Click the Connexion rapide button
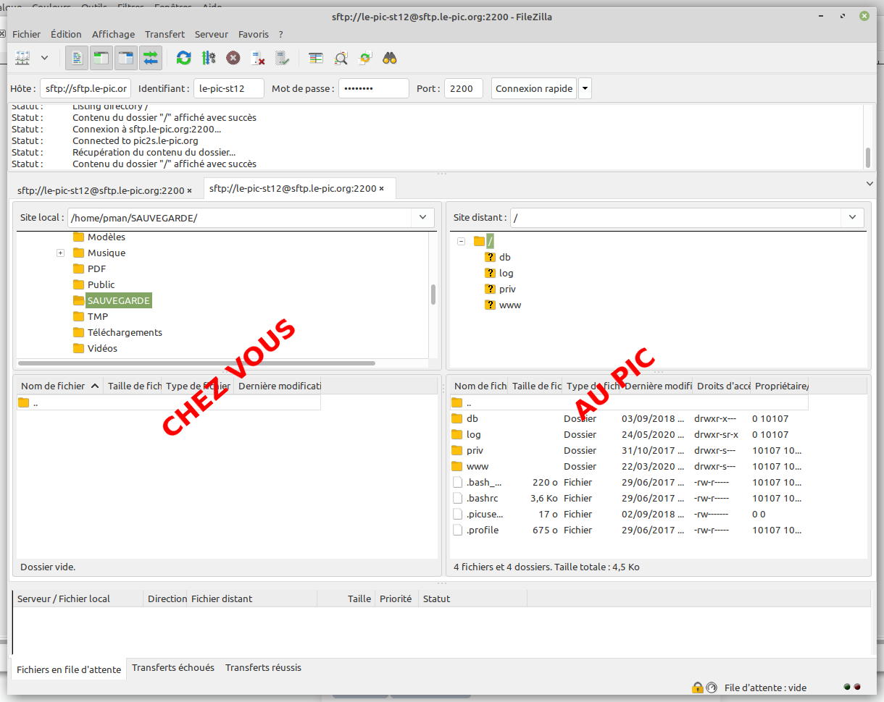Viewport: 884px width, 702px height. coord(534,89)
